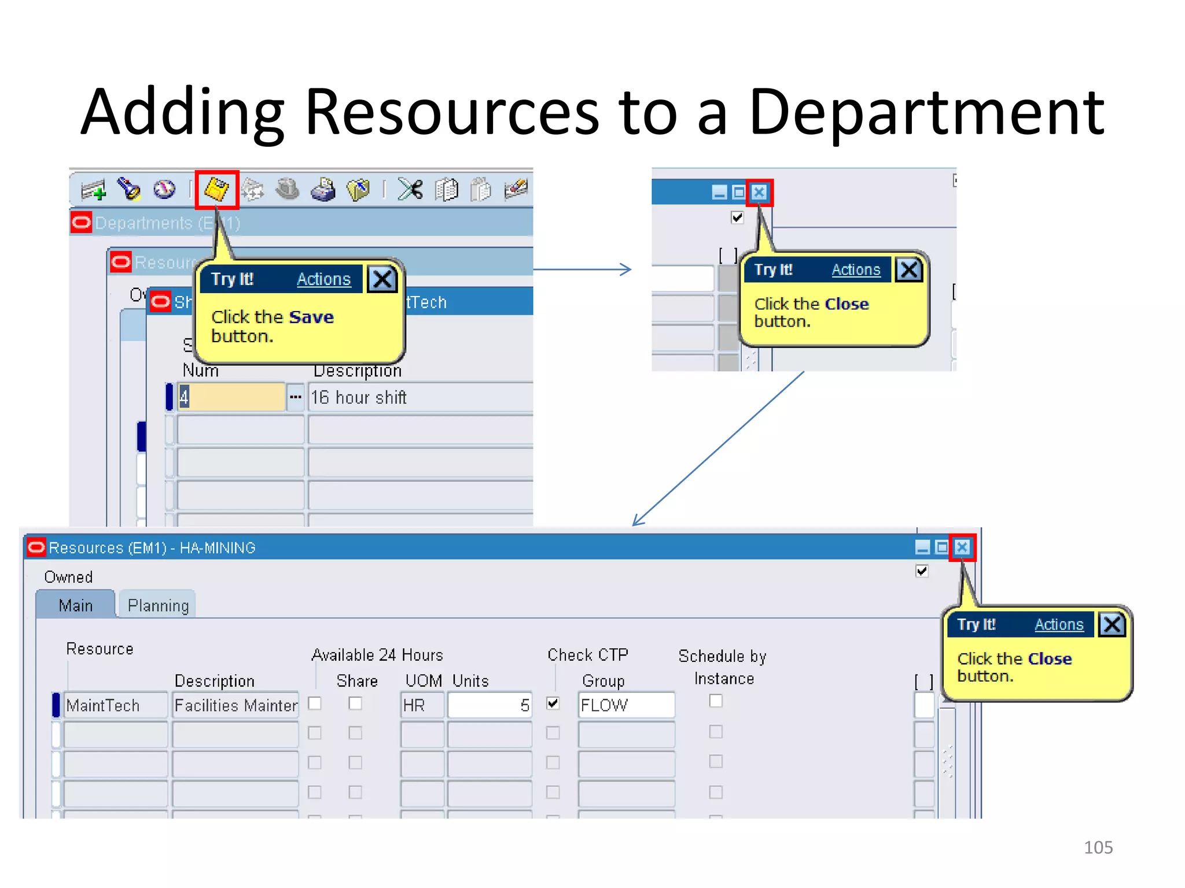Click the Print toolbar icon
The width and height of the screenshot is (1185, 888).
323,189
